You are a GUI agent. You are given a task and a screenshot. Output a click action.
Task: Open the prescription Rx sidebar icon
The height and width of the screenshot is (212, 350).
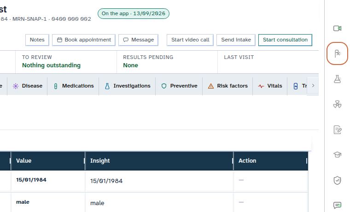pos(337,53)
